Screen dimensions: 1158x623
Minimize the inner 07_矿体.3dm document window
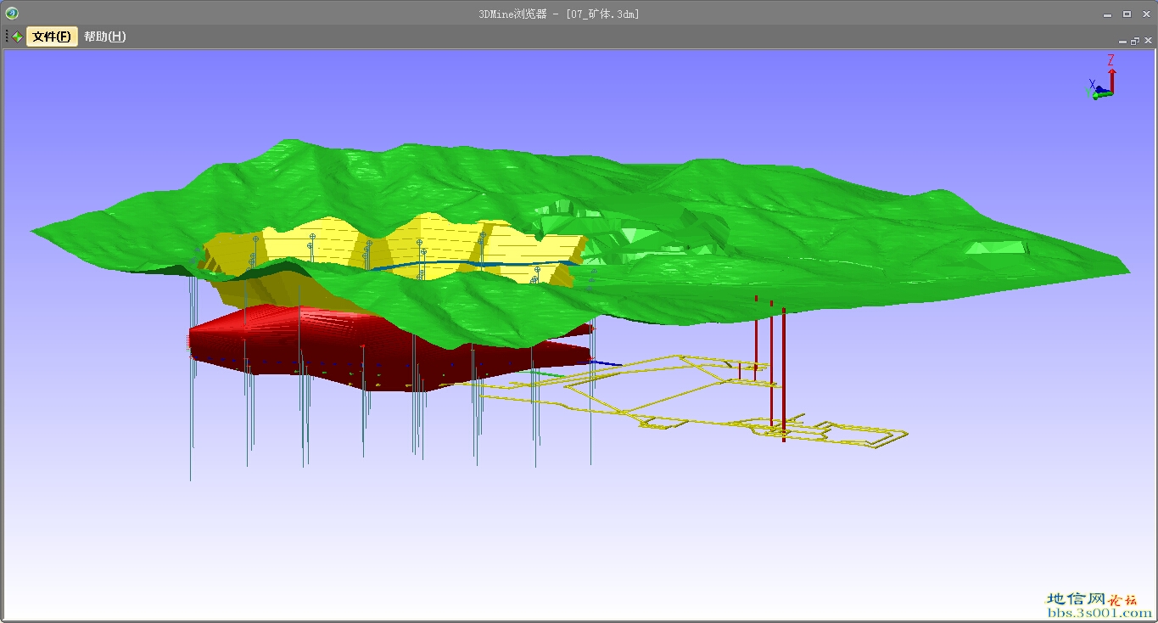tap(1122, 41)
